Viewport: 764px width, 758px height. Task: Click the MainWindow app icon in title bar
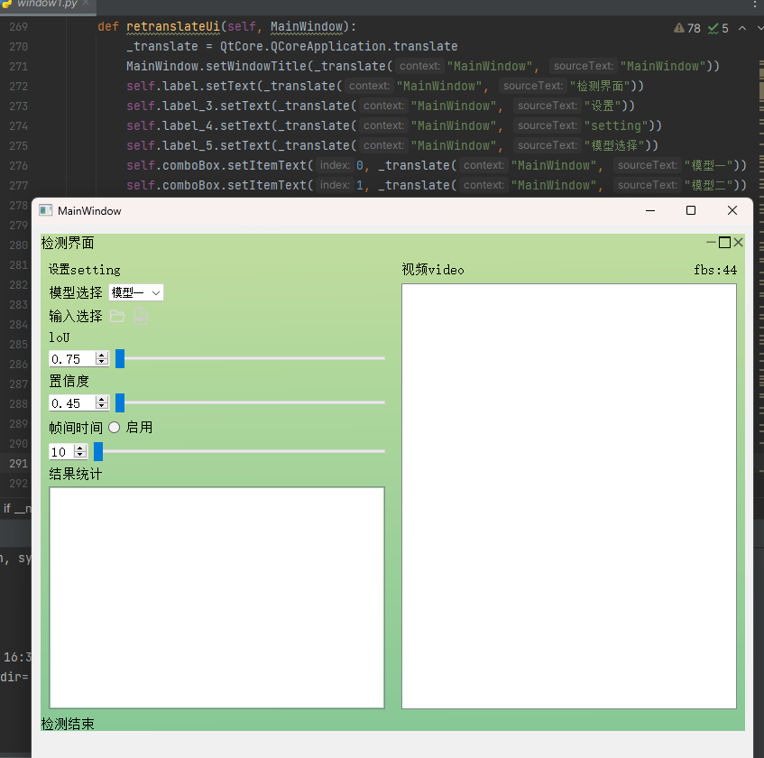46,210
